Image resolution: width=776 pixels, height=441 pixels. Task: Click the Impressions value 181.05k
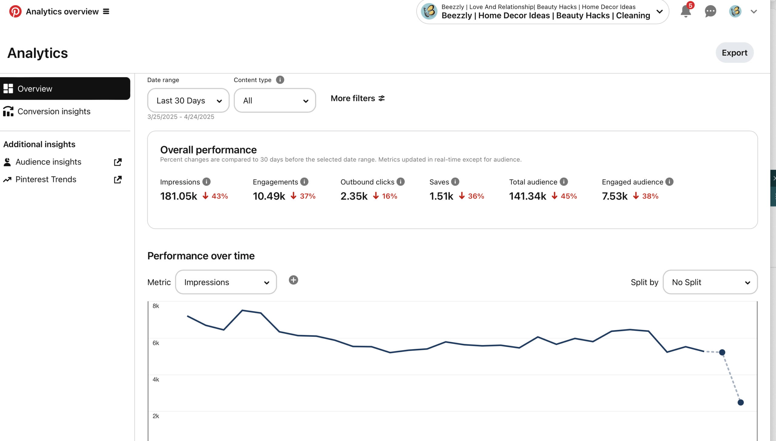pos(179,196)
